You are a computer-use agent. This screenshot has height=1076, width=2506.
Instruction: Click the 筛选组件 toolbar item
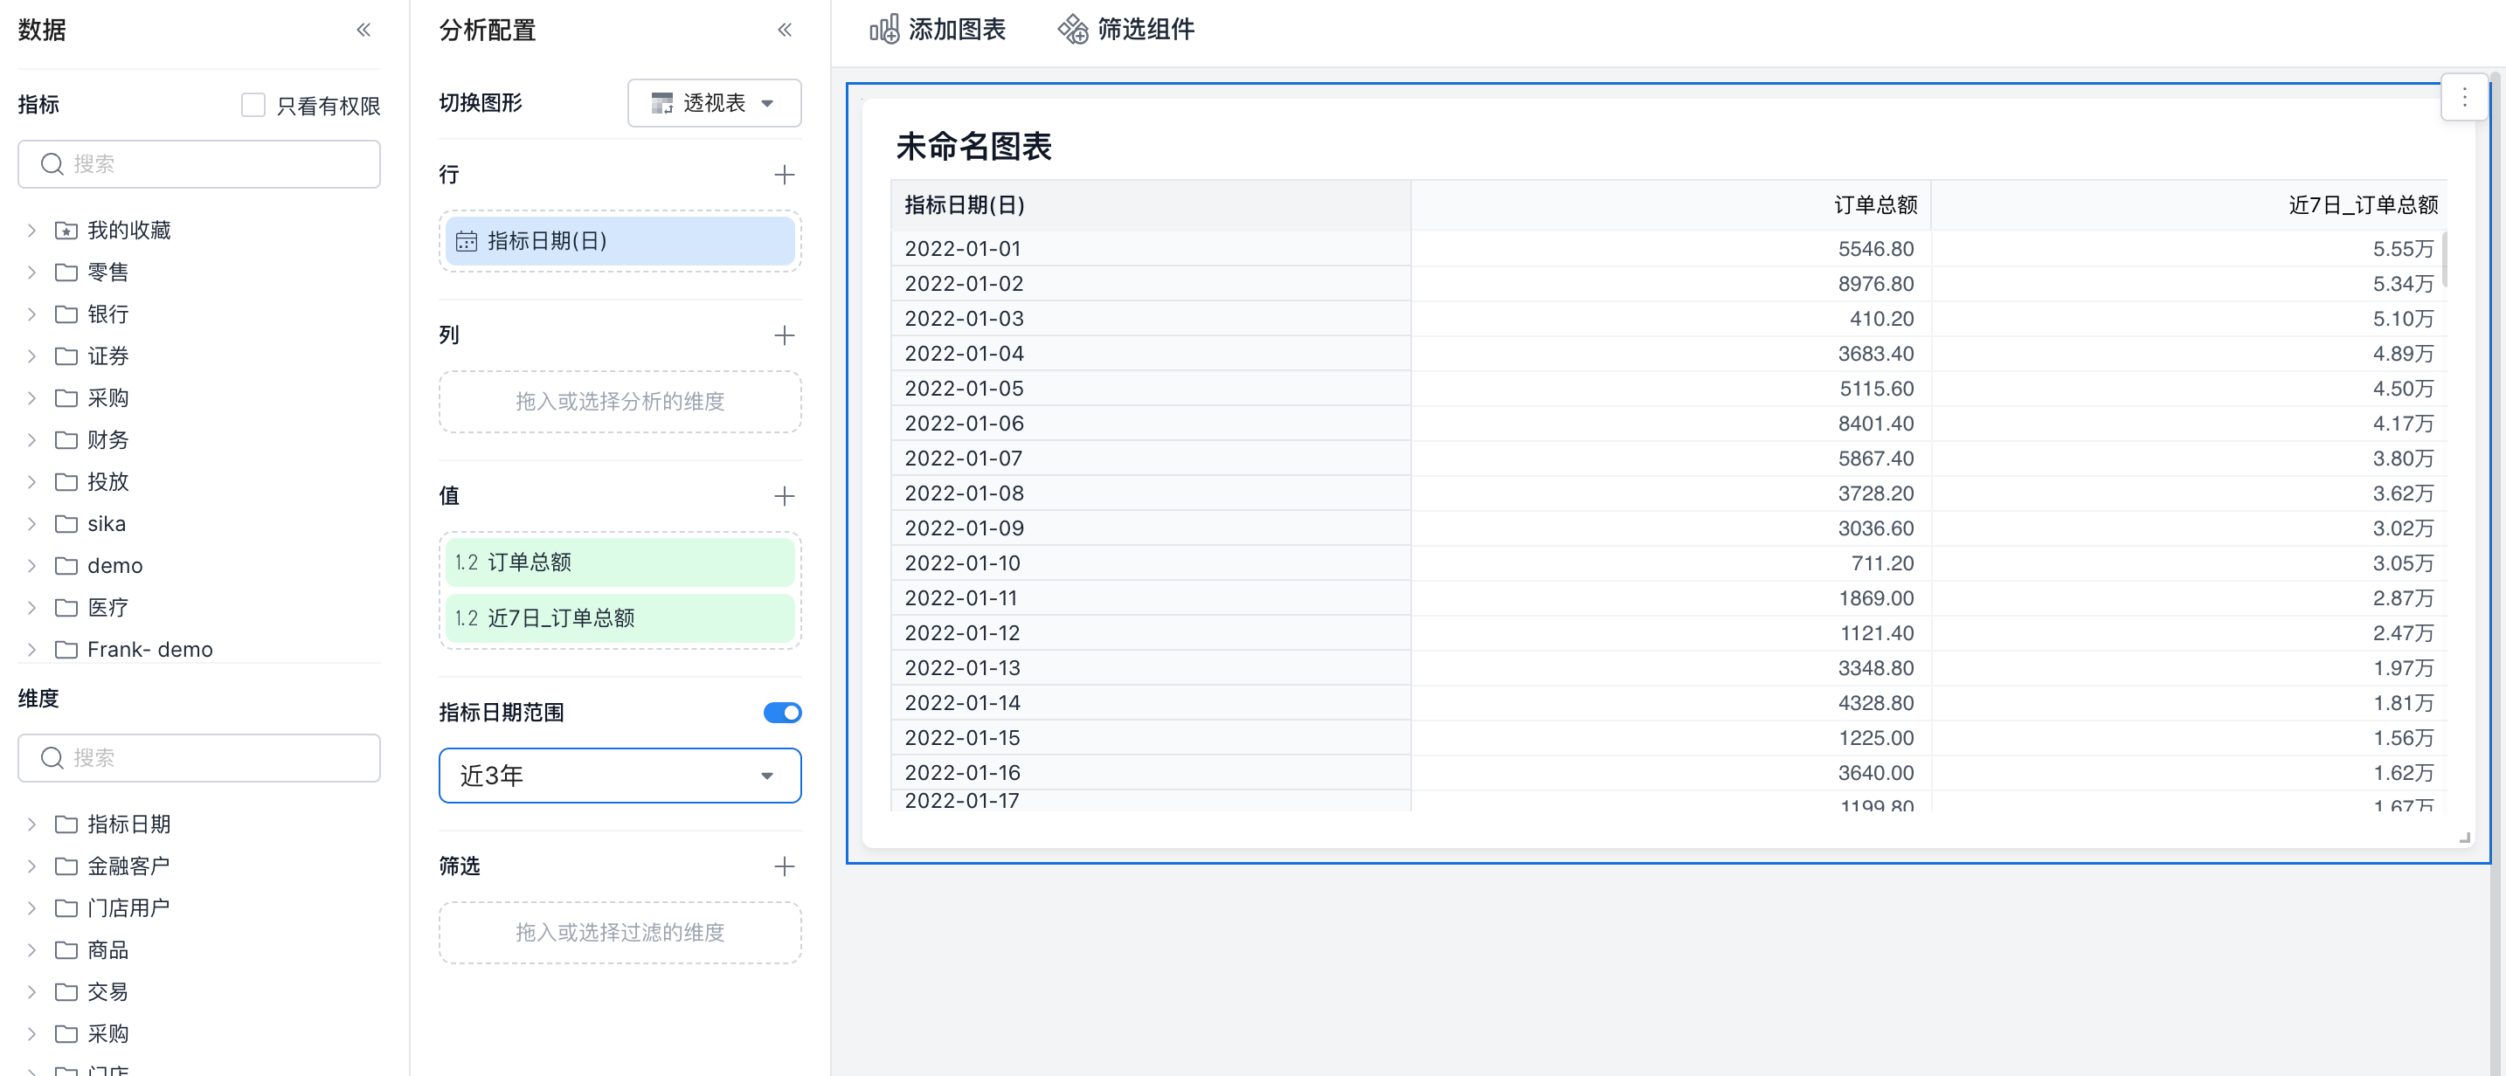pos(1126,29)
